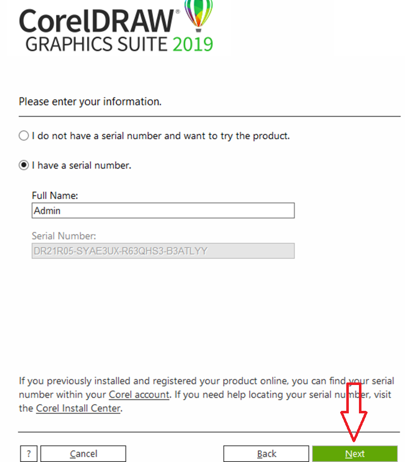Screen dimensions: 405x462
Task: Proceed with the green Next button
Action: pyautogui.click(x=354, y=453)
